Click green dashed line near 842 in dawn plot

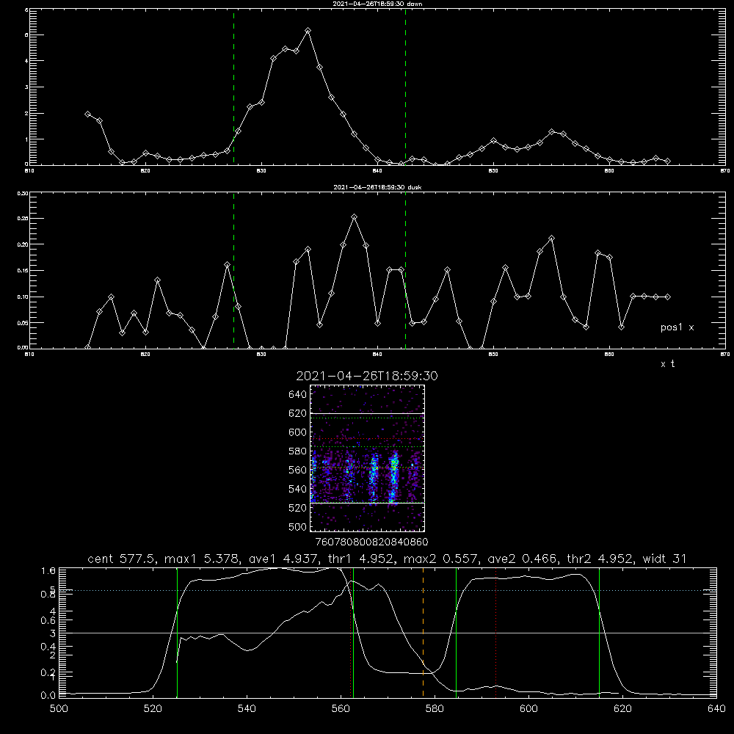pyautogui.click(x=405, y=87)
